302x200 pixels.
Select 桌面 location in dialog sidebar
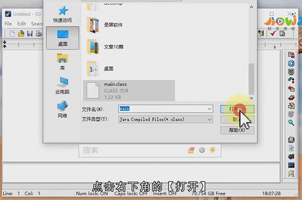(62, 38)
